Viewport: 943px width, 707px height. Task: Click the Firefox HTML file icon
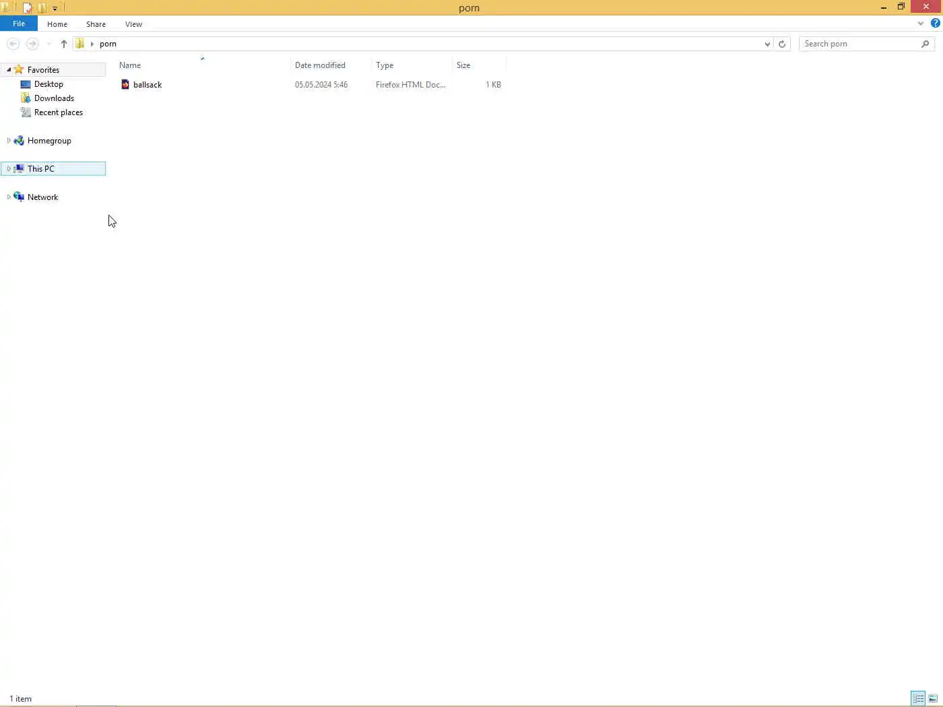[x=125, y=85]
